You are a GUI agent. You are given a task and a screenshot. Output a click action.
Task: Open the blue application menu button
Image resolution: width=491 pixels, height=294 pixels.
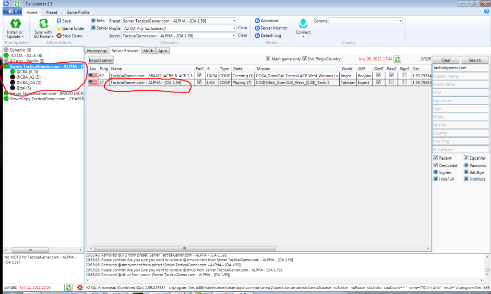coord(12,12)
